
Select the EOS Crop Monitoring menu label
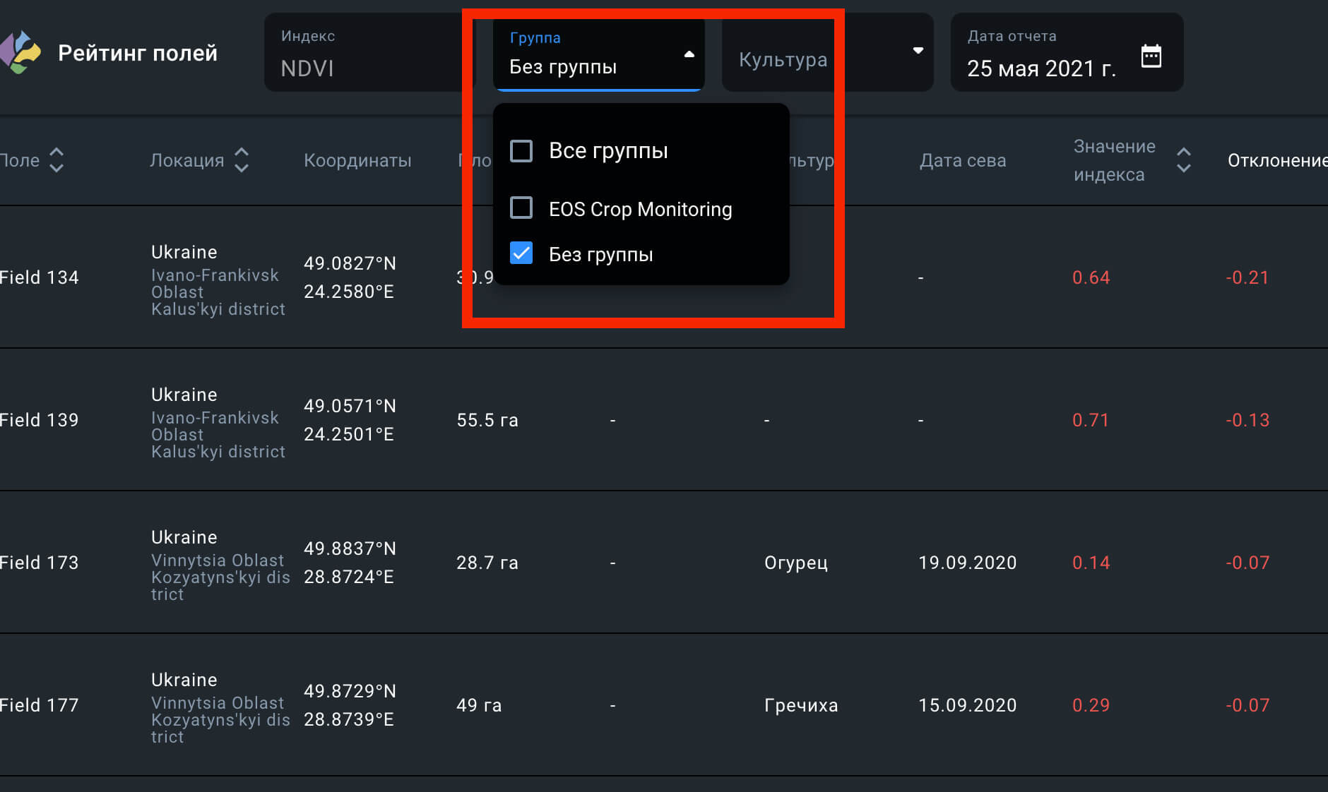tap(640, 210)
